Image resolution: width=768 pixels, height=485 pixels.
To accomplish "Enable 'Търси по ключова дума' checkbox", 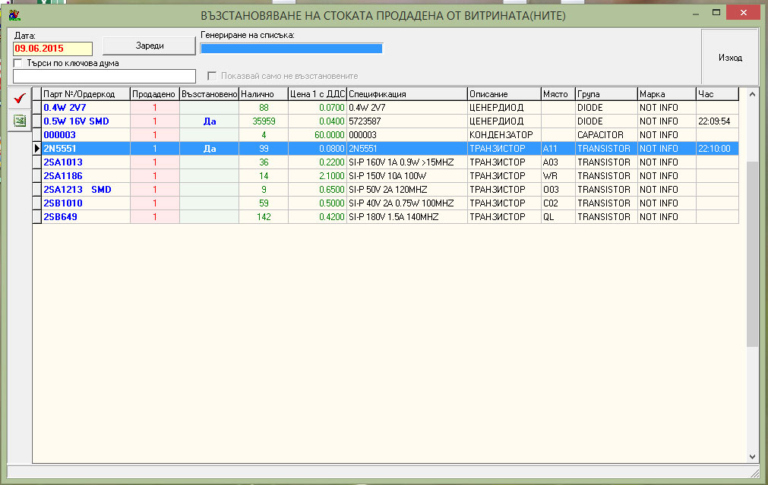I will (18, 64).
